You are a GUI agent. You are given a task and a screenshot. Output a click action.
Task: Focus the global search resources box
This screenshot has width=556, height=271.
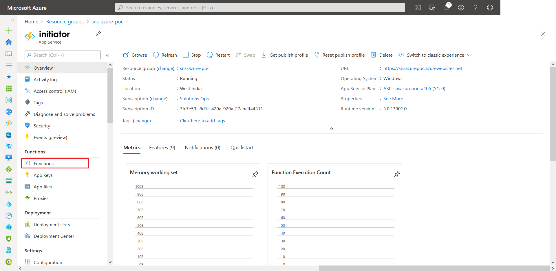click(x=260, y=8)
